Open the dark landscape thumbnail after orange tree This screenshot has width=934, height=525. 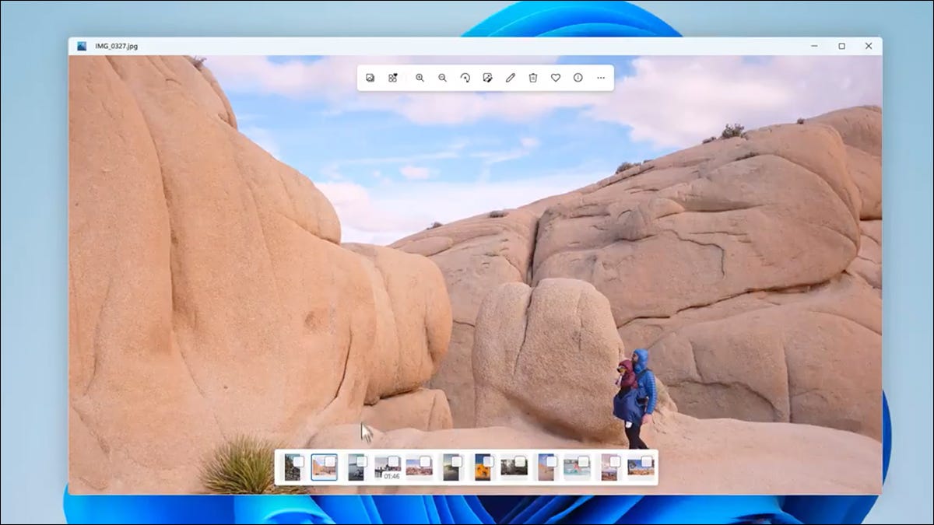click(x=514, y=467)
